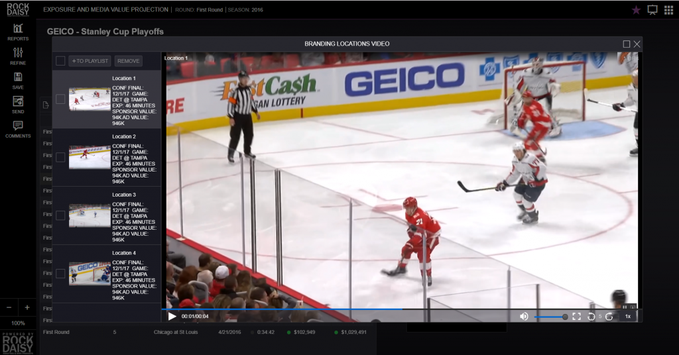Select the Location 2 video thumbnail
The image size is (679, 355).
(x=90, y=158)
